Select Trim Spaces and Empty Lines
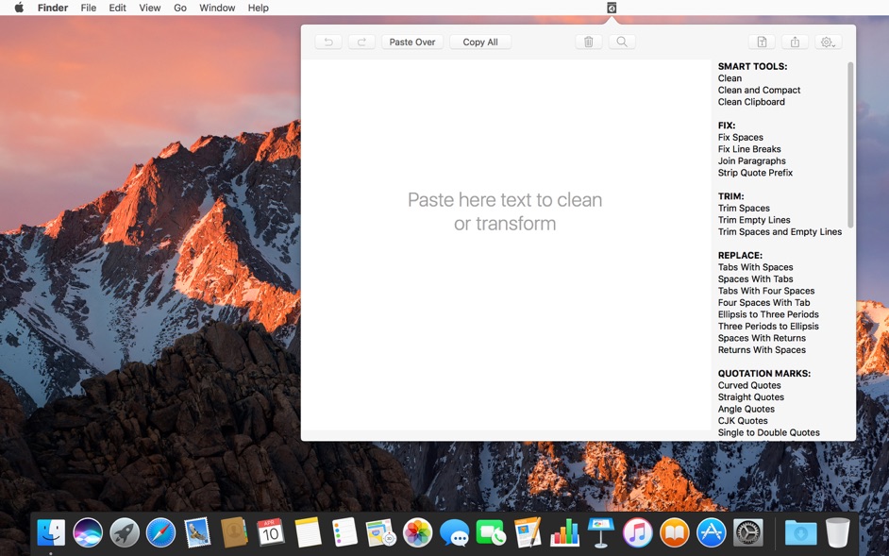This screenshot has height=556, width=889. pyautogui.click(x=780, y=232)
